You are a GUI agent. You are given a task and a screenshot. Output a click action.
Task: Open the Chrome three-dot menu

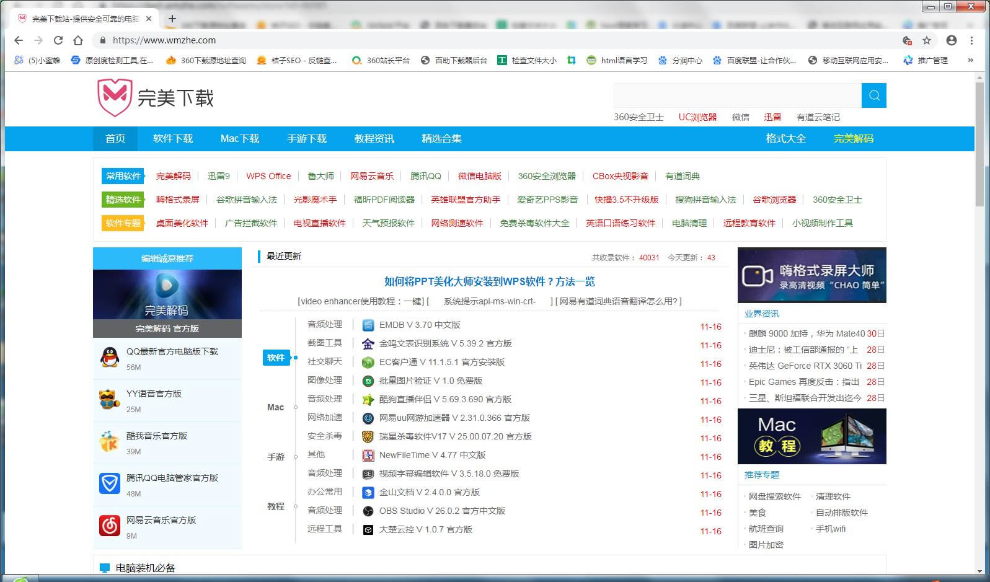[971, 40]
